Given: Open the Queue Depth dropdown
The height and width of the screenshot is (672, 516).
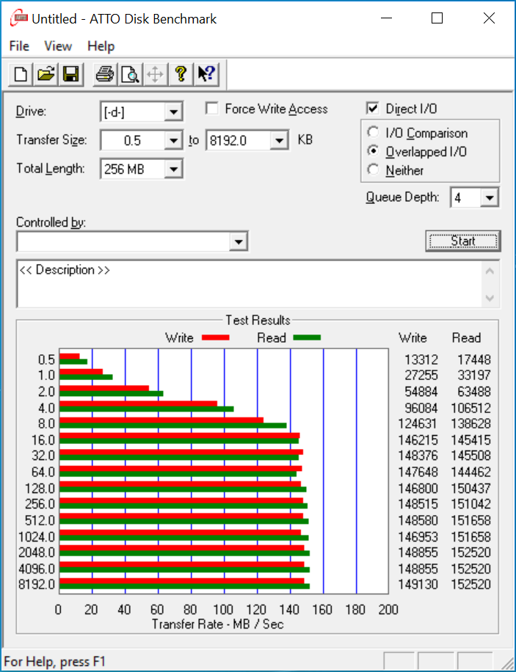Looking at the screenshot, I should click(x=490, y=197).
